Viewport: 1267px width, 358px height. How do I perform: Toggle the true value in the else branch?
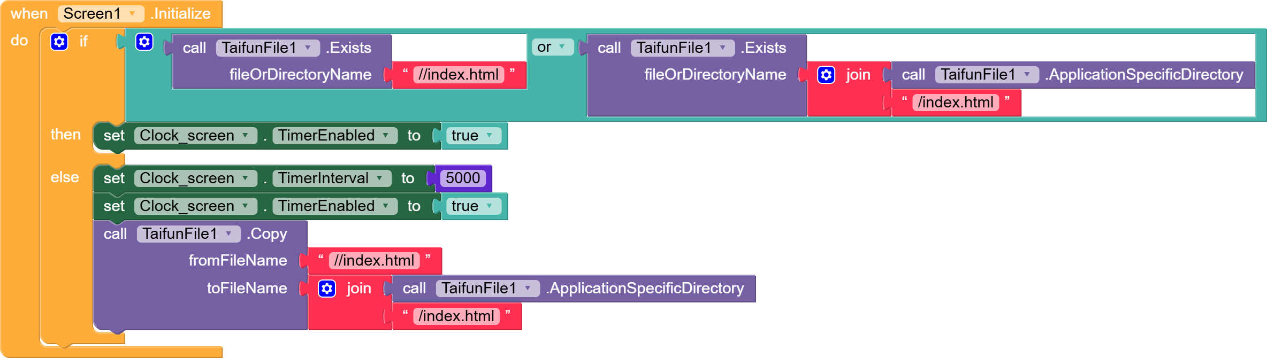click(x=473, y=206)
